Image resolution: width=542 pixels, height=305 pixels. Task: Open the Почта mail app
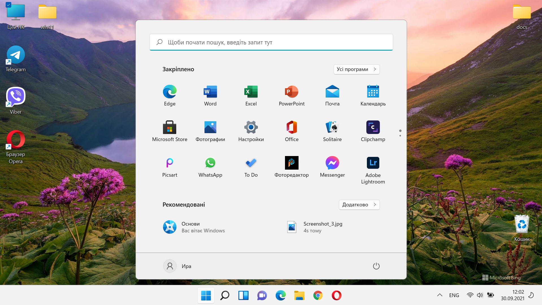pos(332,96)
